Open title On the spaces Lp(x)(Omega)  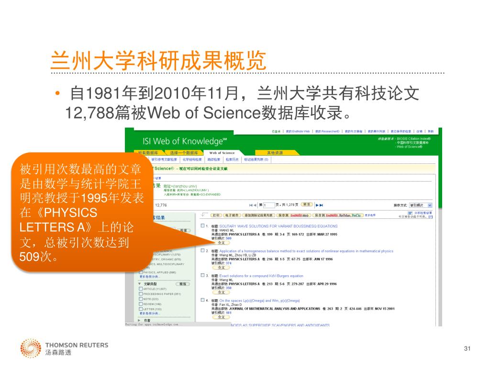tap(259, 301)
